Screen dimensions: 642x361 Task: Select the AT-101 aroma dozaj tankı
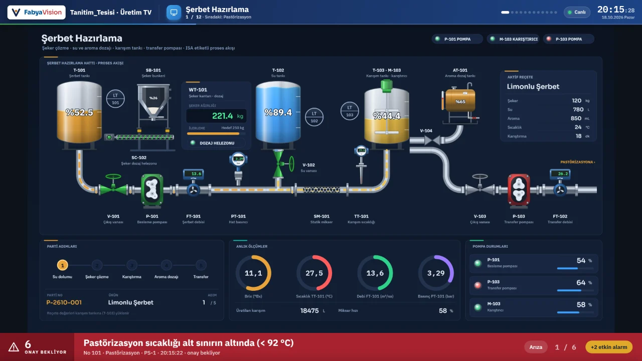point(460,102)
